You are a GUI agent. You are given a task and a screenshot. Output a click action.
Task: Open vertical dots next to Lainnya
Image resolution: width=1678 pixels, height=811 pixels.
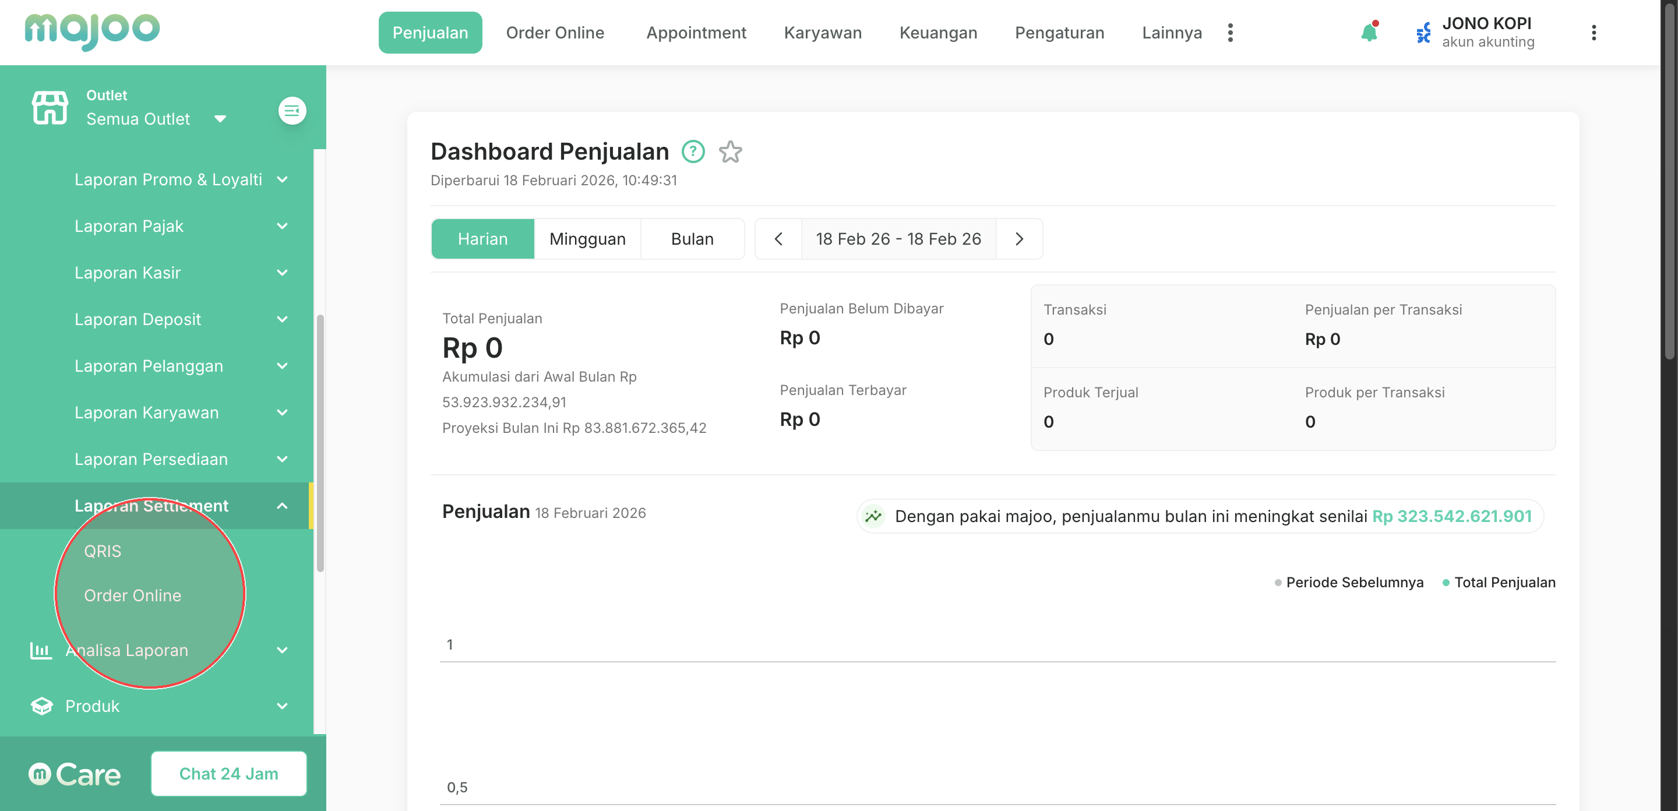coord(1230,33)
